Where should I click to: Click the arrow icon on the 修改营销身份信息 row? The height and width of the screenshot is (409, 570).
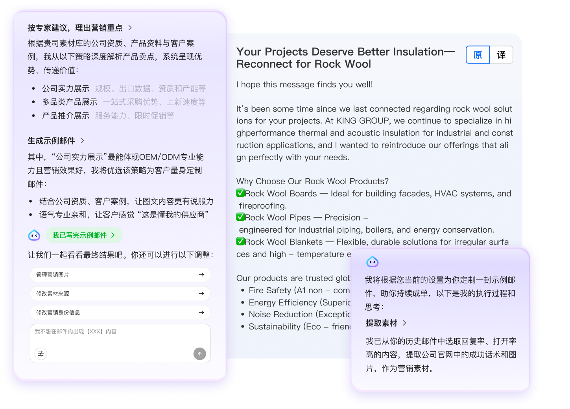click(x=201, y=312)
